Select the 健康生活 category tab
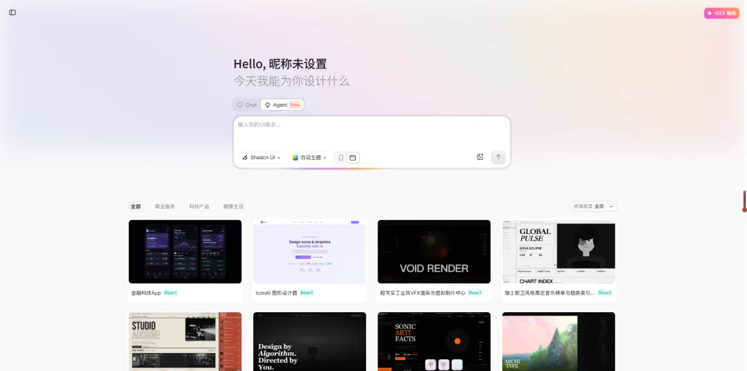This screenshot has width=747, height=371. (234, 206)
